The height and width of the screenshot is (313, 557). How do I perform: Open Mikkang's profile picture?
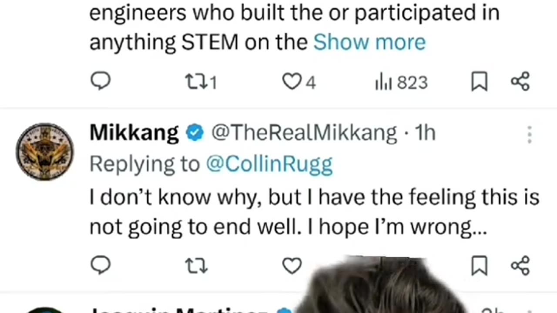point(44,151)
